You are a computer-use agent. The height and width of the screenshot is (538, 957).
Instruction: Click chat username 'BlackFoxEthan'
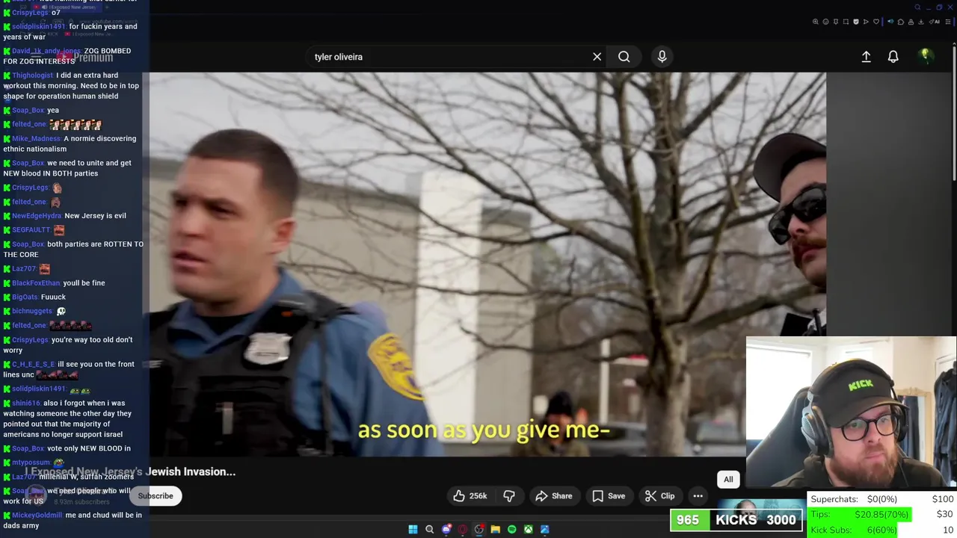pos(36,283)
